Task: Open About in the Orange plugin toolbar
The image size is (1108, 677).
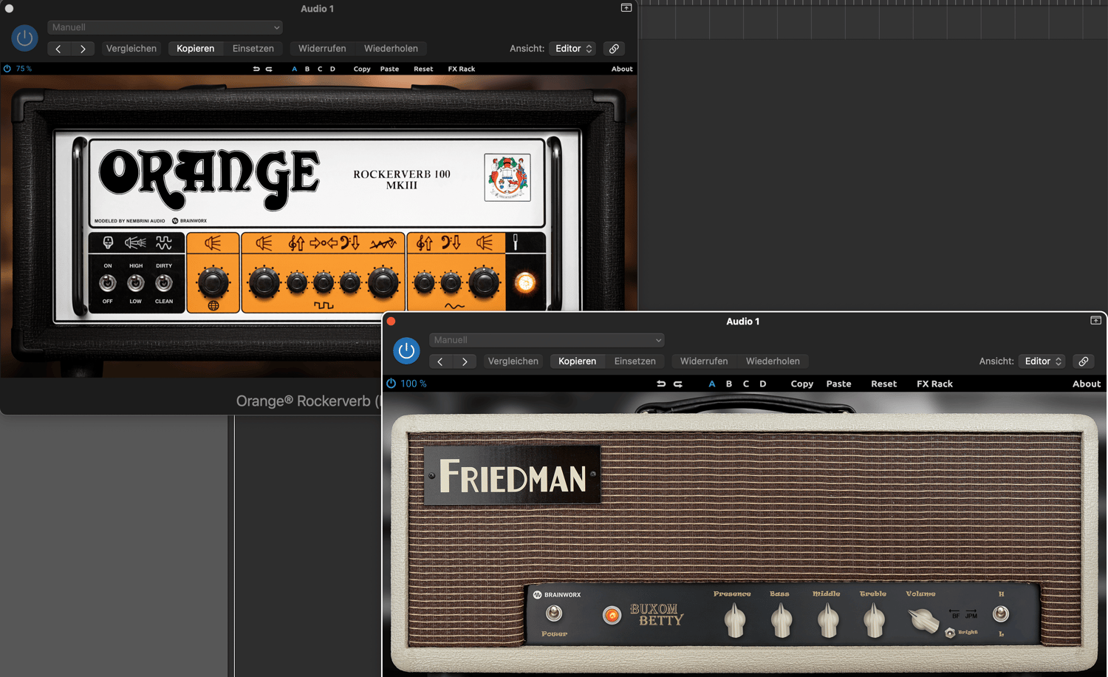Action: 622,69
